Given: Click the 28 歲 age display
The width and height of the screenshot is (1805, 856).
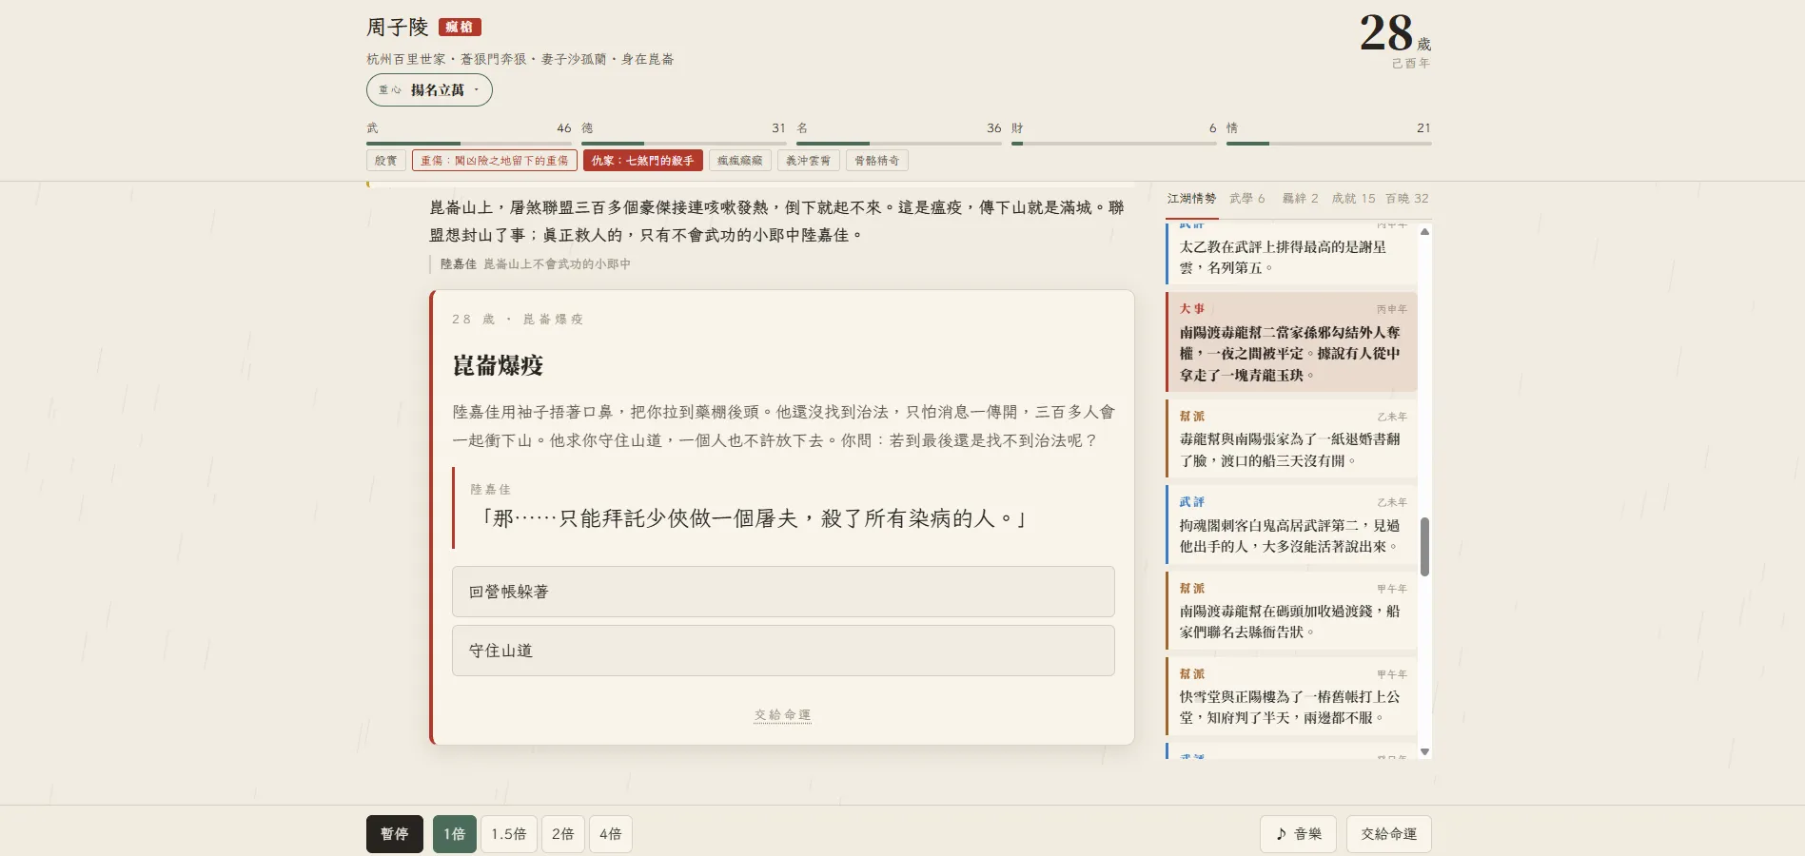Looking at the screenshot, I should tap(1395, 34).
